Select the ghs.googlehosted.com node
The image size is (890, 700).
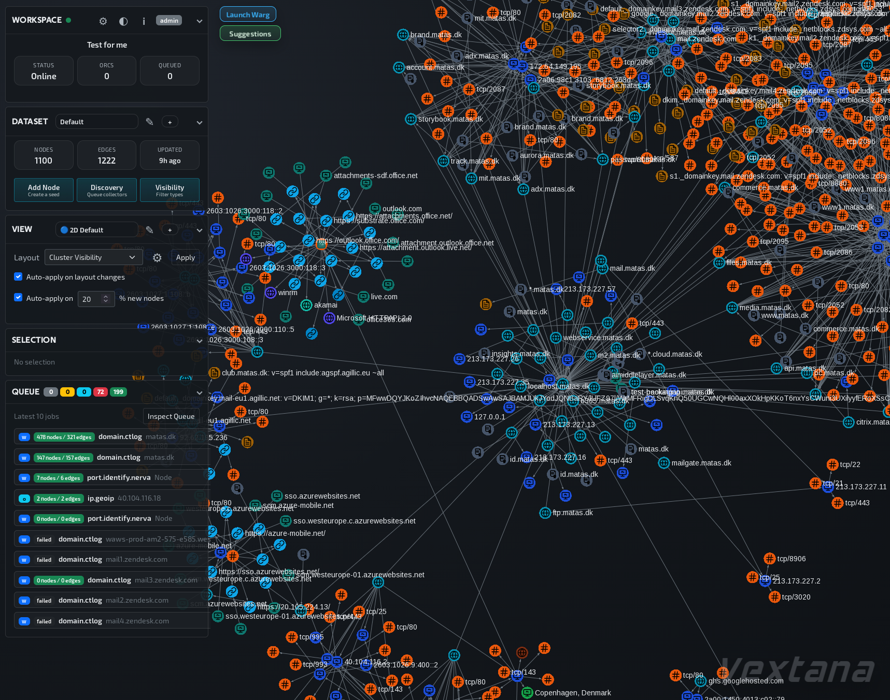pyautogui.click(x=701, y=681)
